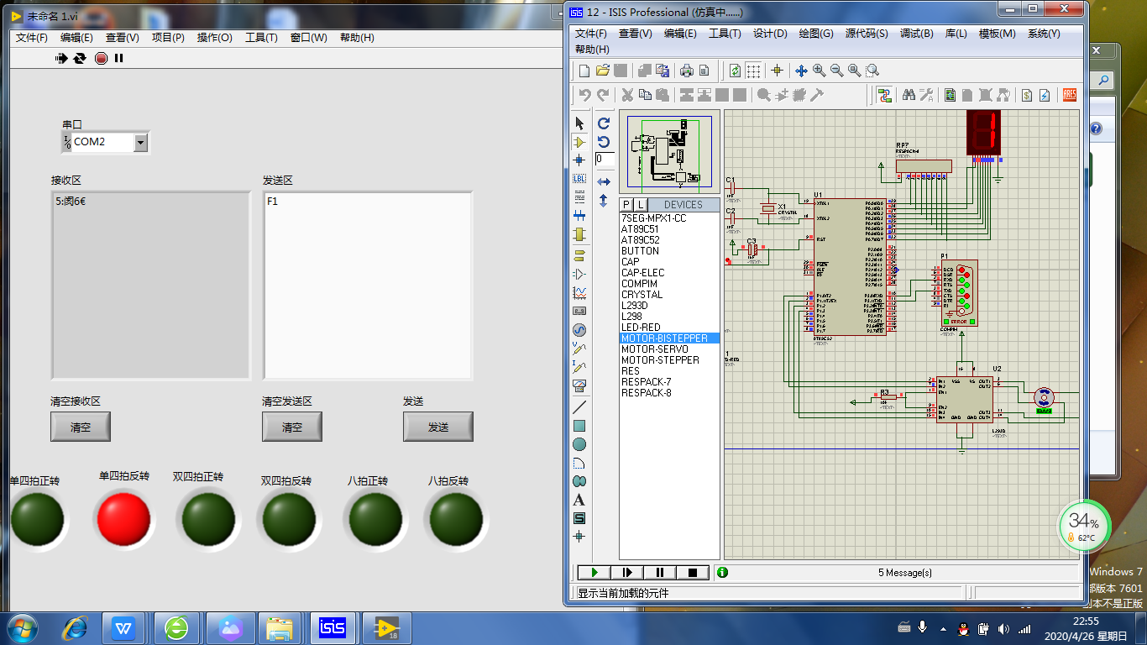The width and height of the screenshot is (1147, 645).
Task: Click the simulation info 'i' icon in status bar
Action: [722, 573]
